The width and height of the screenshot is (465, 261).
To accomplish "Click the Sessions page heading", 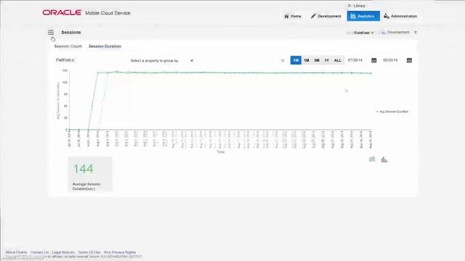I will tap(71, 32).
